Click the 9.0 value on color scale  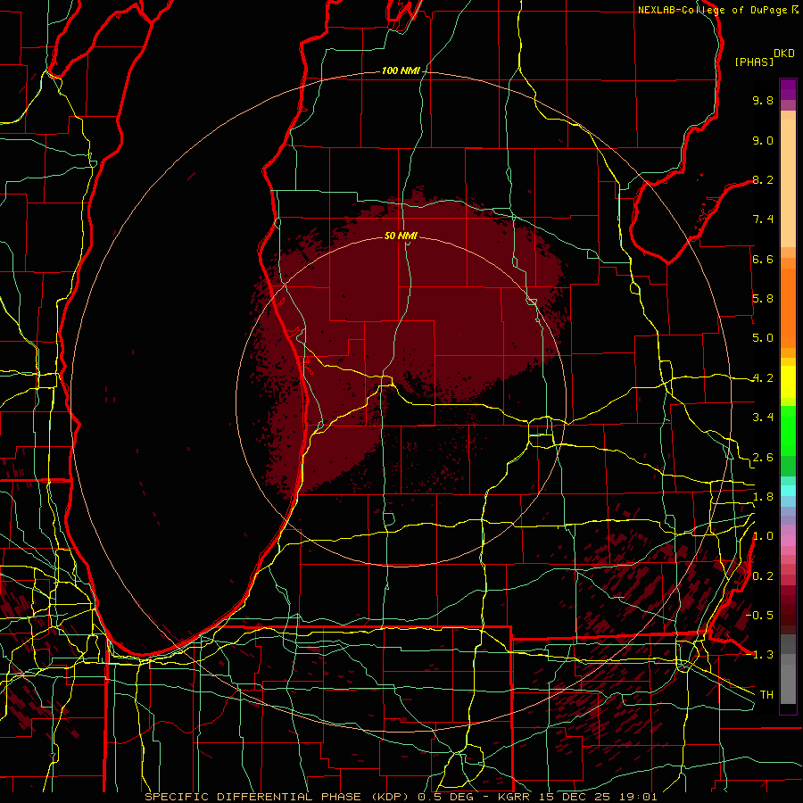pyautogui.click(x=763, y=140)
